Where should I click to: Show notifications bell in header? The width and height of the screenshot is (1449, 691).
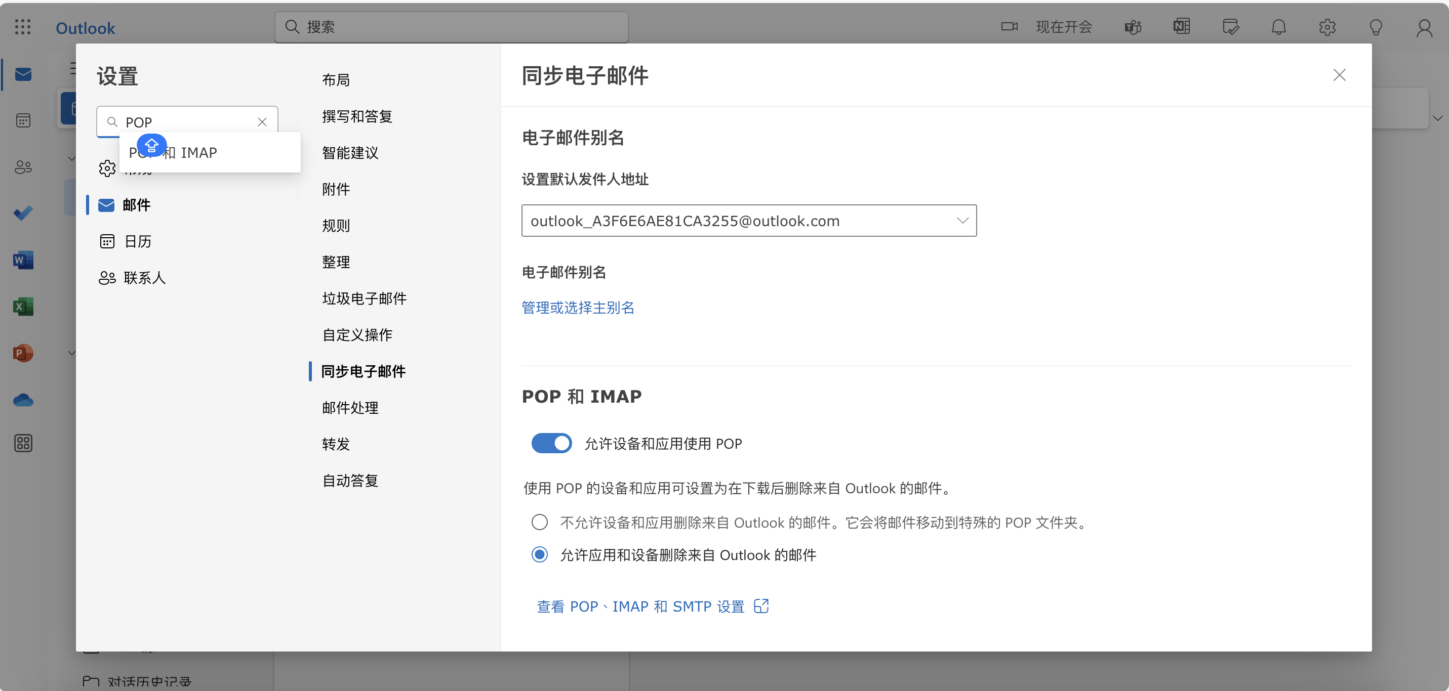click(x=1278, y=27)
